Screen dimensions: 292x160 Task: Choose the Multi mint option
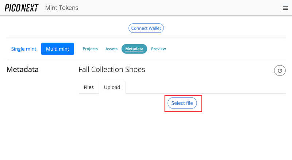pos(58,49)
